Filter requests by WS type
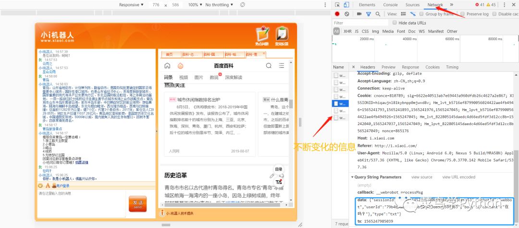 point(422,31)
